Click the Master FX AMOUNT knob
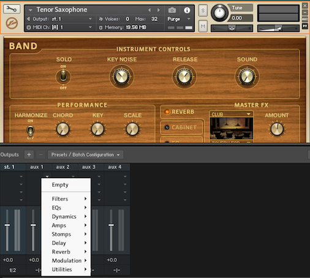The width and height of the screenshot is (310, 278). click(x=277, y=129)
